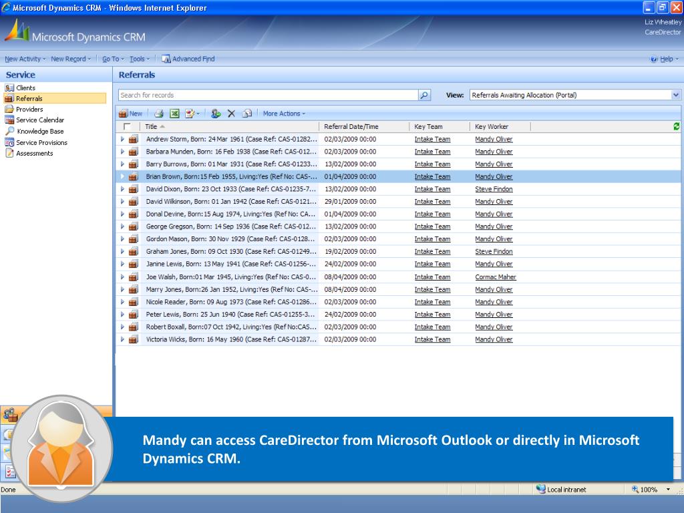Sort by the Key Team column header
Viewport: 684px width, 513px height.
click(440, 126)
